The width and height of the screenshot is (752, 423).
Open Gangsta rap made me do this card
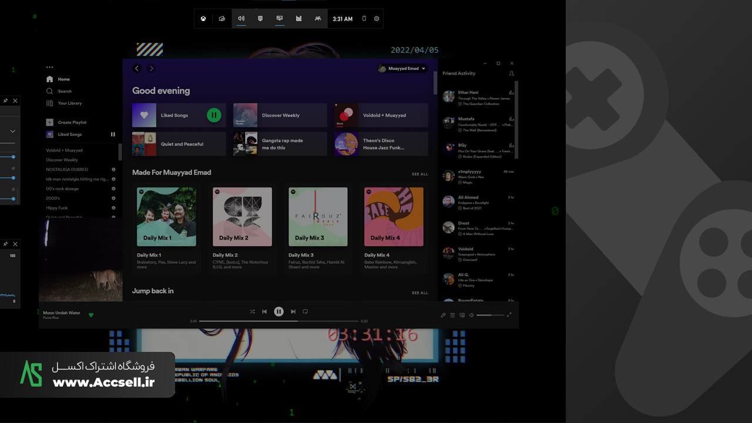[280, 144]
